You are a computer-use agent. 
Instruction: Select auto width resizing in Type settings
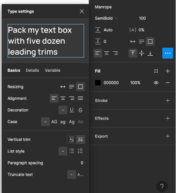click(63, 86)
